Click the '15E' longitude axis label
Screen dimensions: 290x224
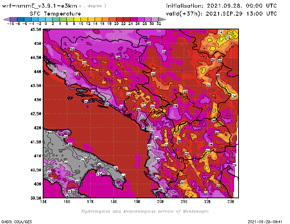coord(43,202)
